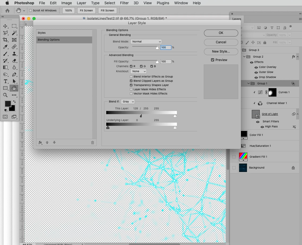The height and width of the screenshot is (245, 302).
Task: Open the Layer menu
Action: [x=81, y=3]
